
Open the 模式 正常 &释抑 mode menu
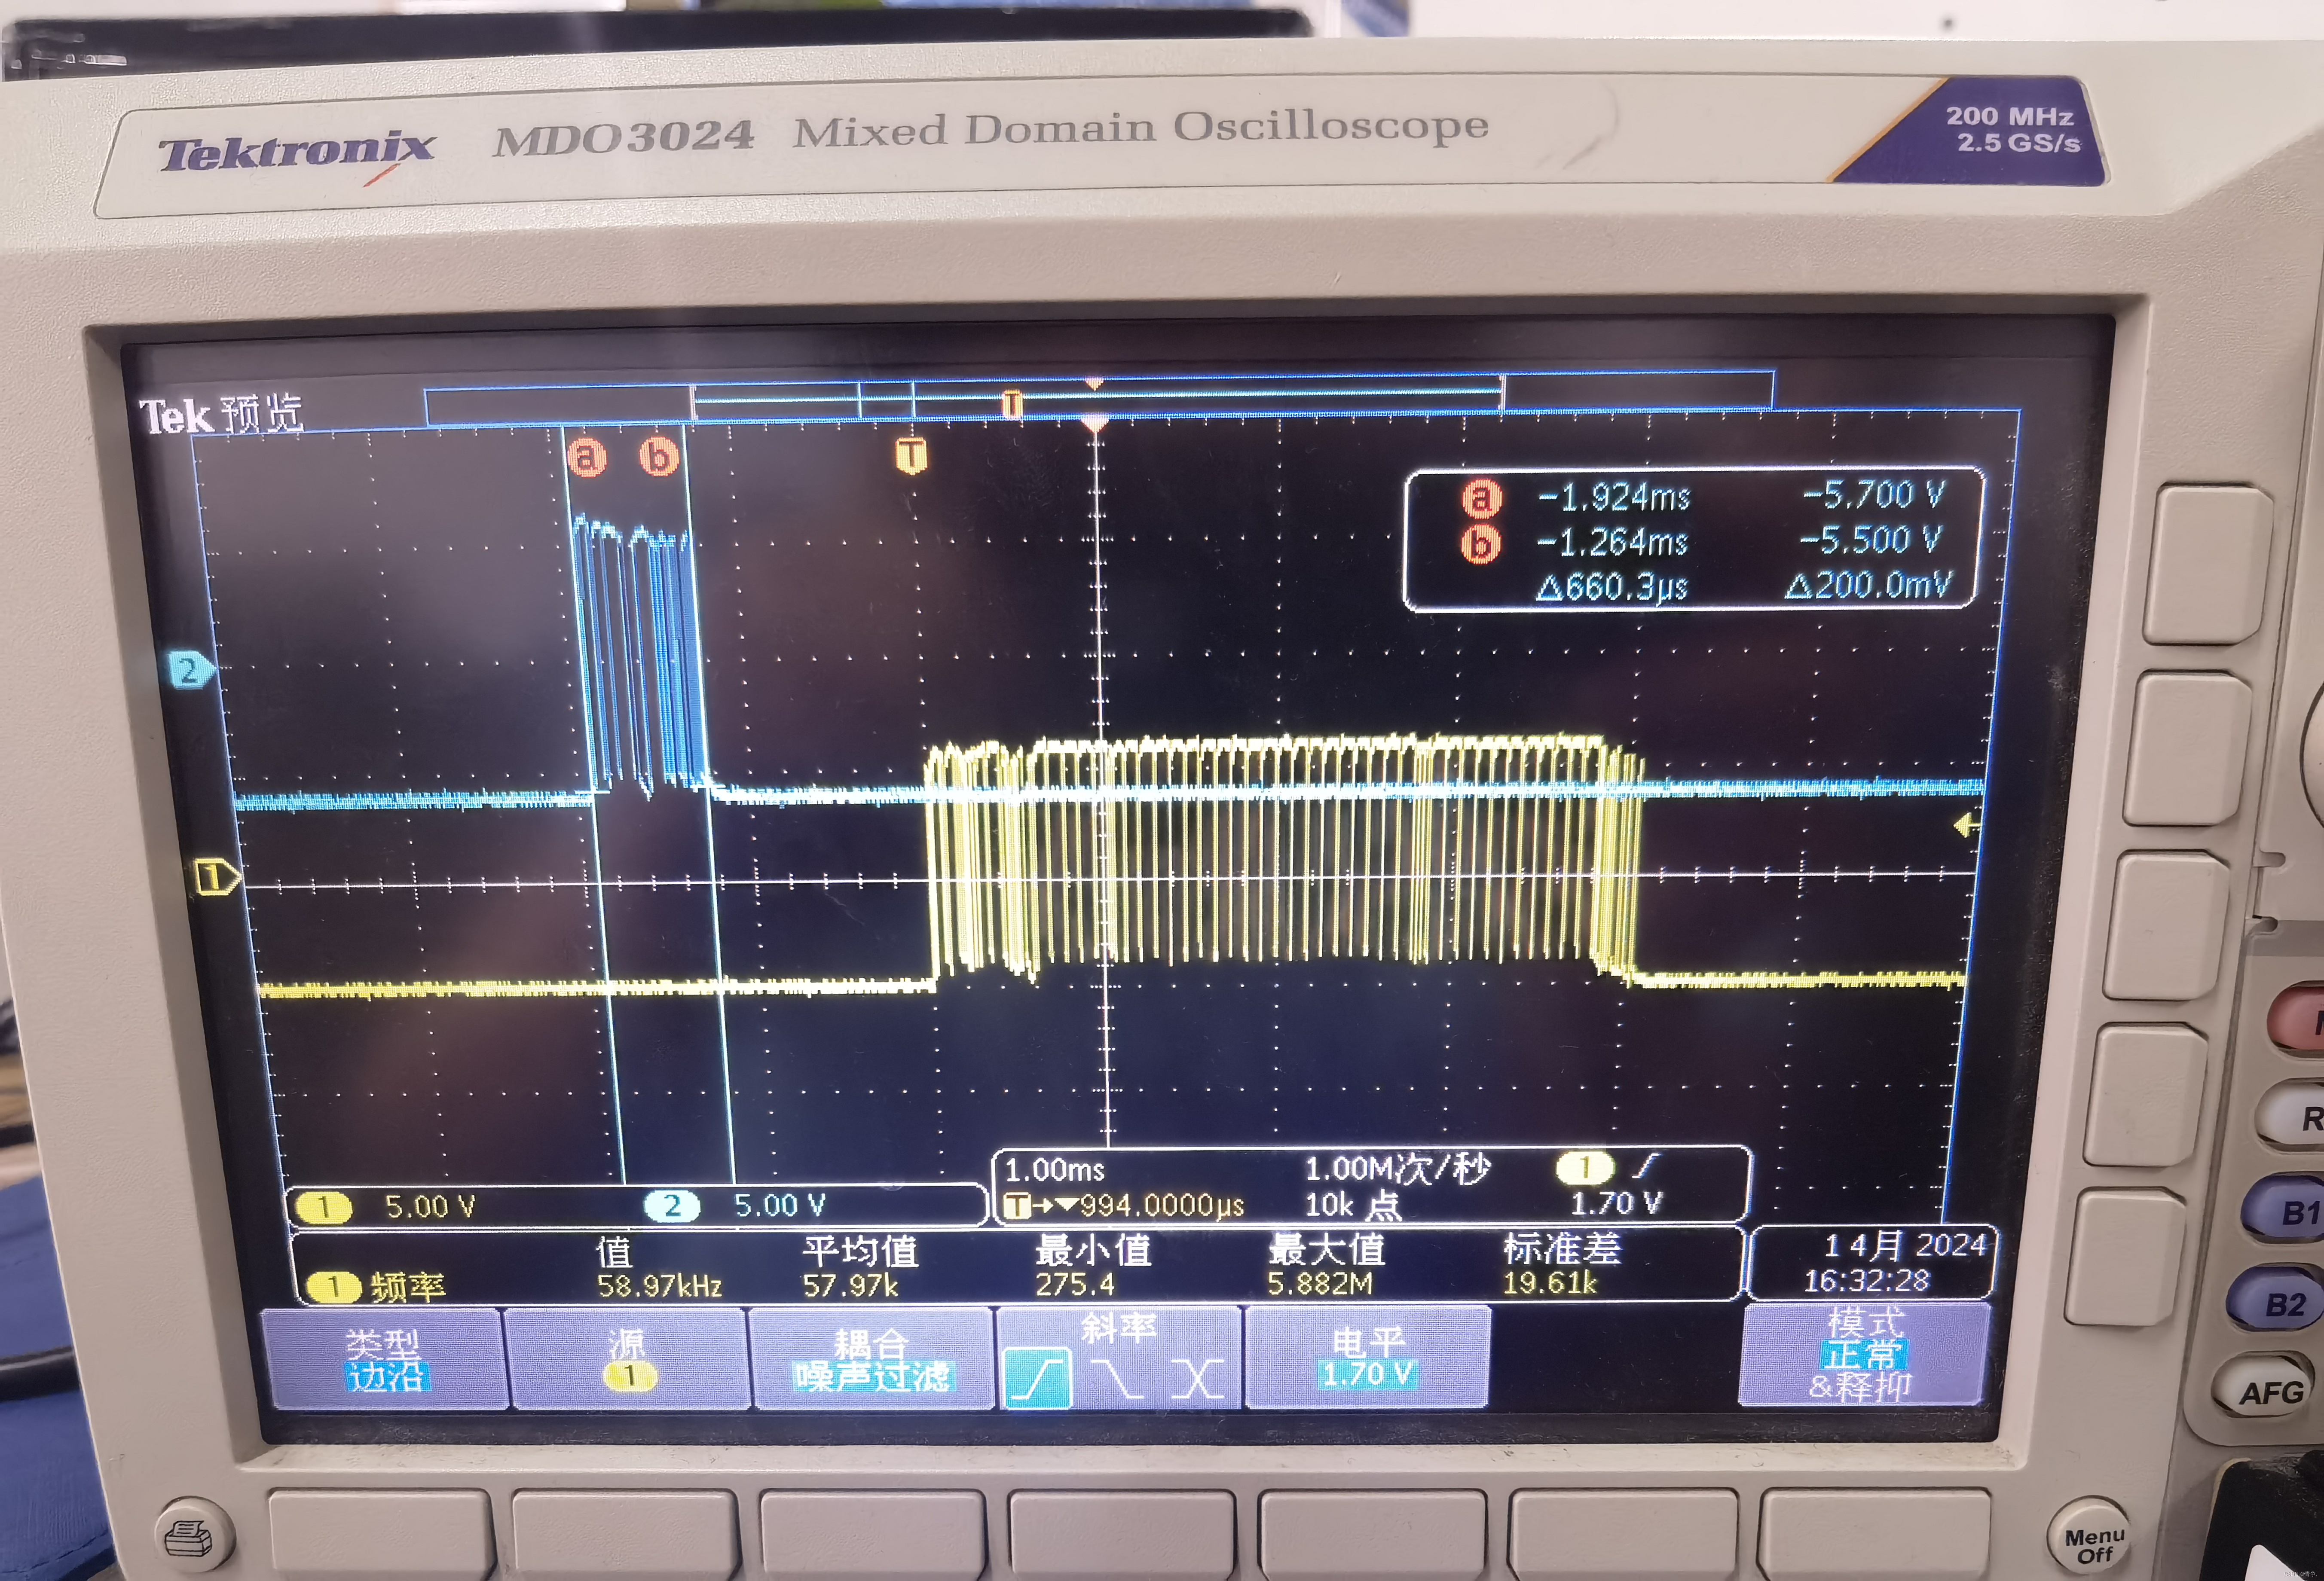click(1864, 1355)
